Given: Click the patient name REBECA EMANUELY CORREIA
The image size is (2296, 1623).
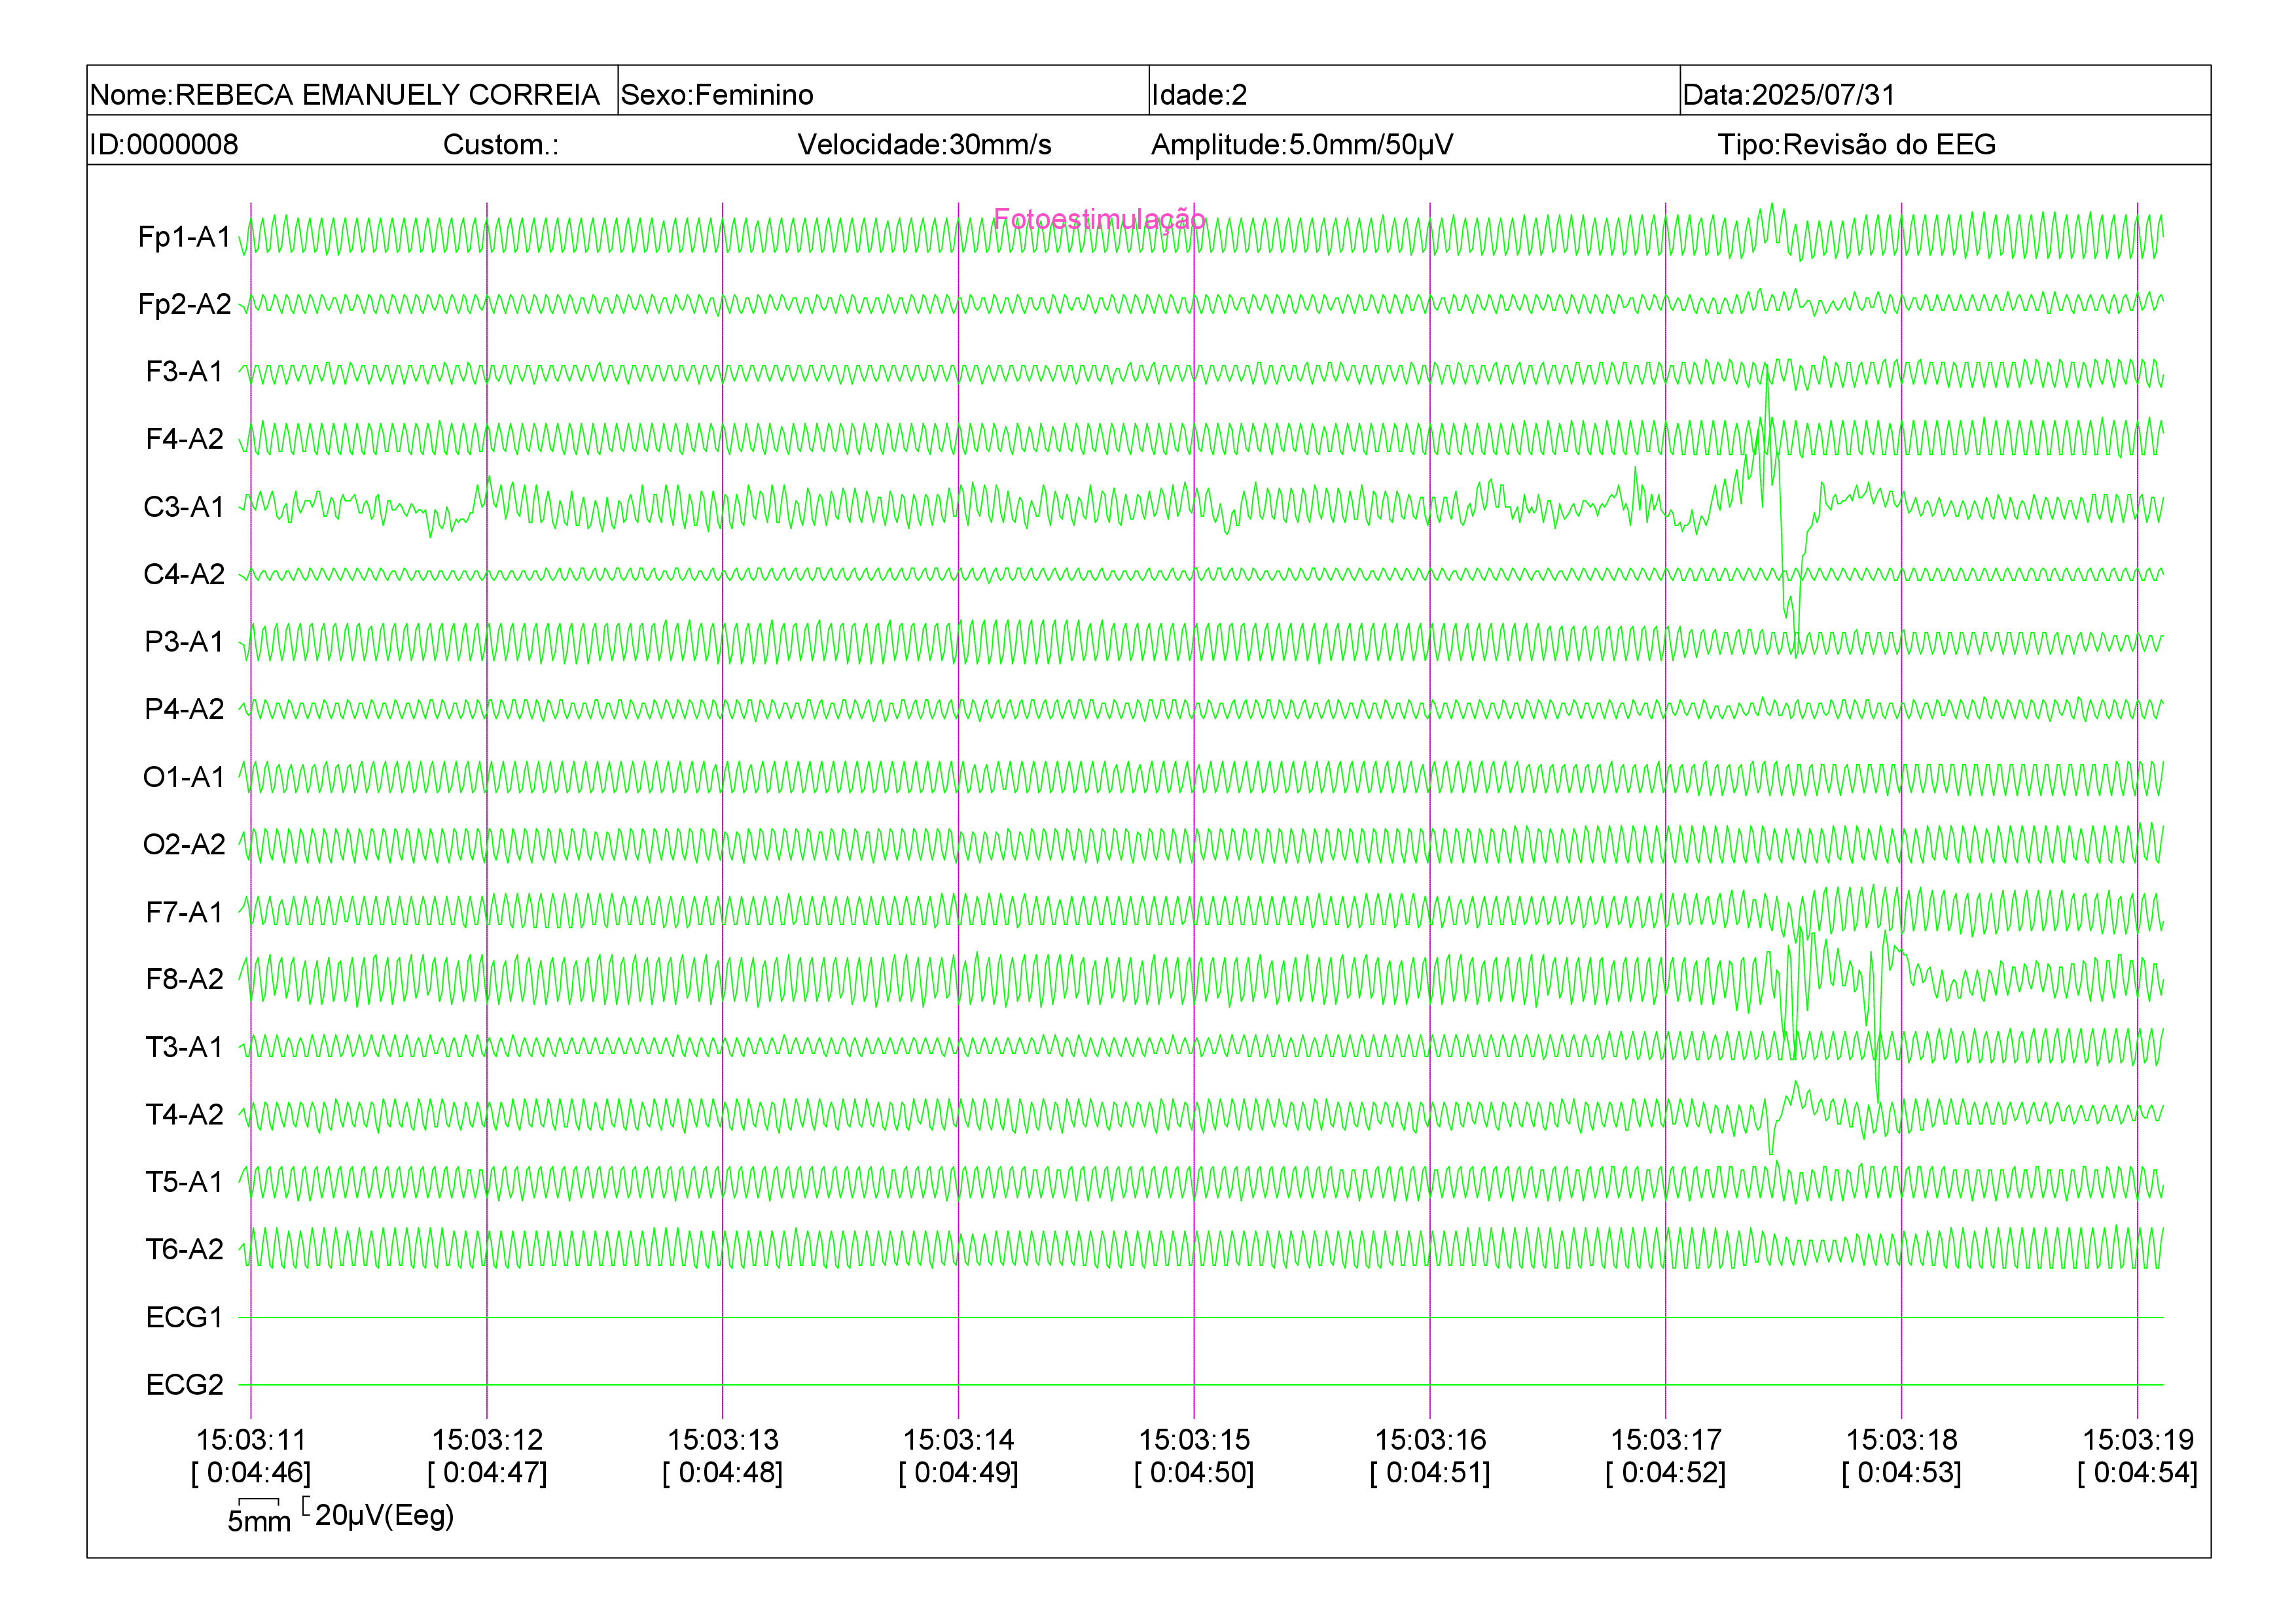Looking at the screenshot, I should point(387,95).
